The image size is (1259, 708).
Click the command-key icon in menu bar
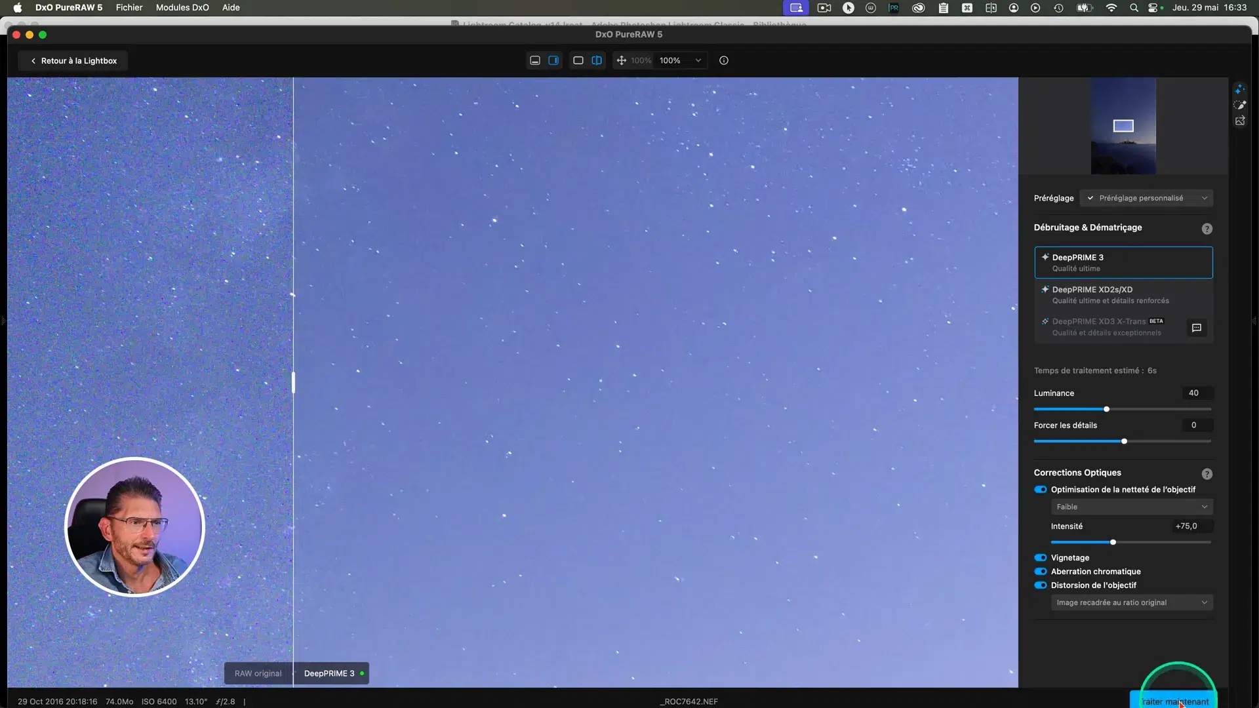point(967,8)
